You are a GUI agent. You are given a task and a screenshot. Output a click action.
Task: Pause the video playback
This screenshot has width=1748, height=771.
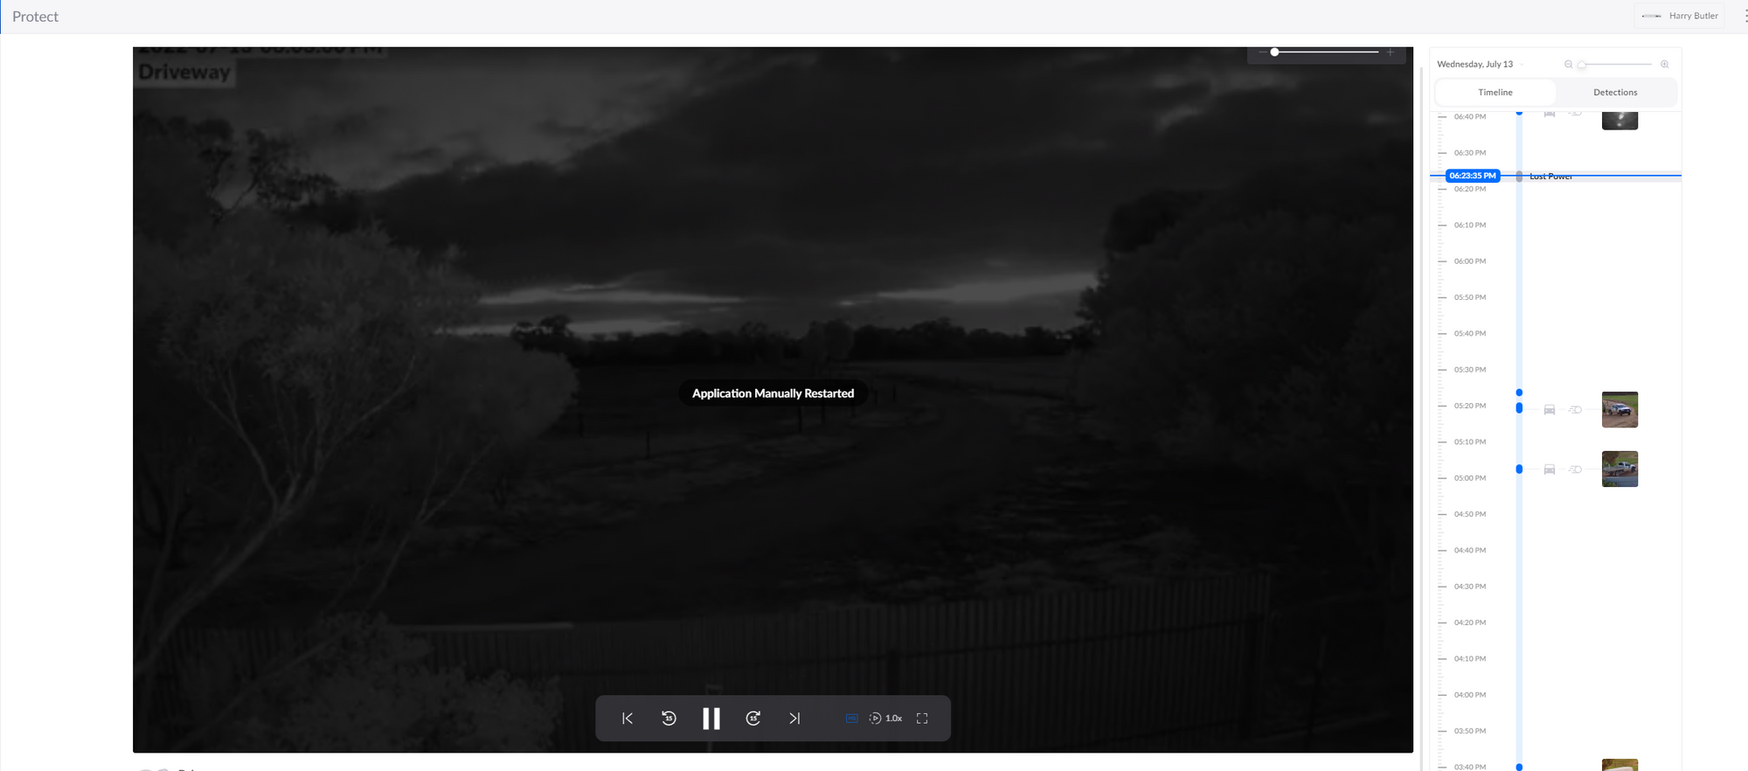(x=711, y=719)
